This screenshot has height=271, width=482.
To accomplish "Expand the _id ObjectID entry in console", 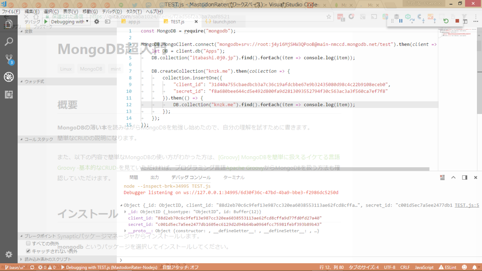I will [x=125, y=212].
